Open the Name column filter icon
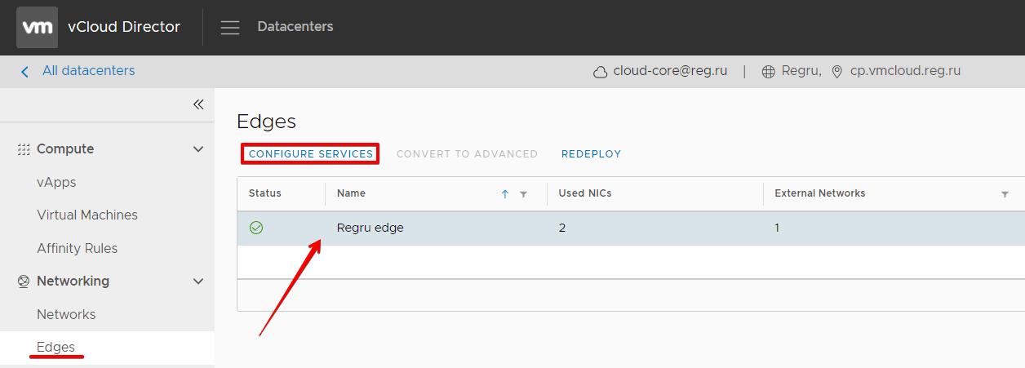The width and height of the screenshot is (1025, 368). tap(523, 194)
